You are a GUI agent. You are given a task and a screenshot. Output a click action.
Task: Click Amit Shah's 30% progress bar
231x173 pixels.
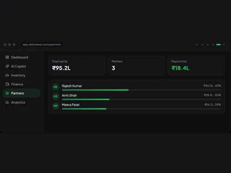pos(141,99)
